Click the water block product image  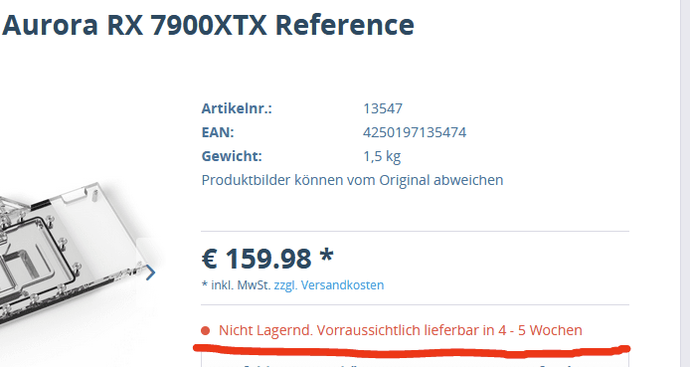click(71, 254)
